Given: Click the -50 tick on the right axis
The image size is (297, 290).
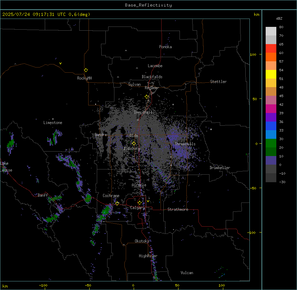Looking at the screenshot, I should (x=253, y=188).
